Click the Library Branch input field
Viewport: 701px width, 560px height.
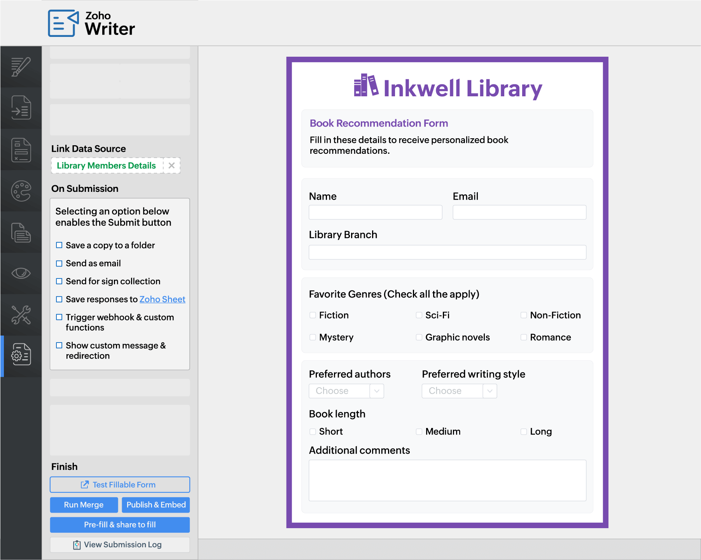click(x=447, y=252)
